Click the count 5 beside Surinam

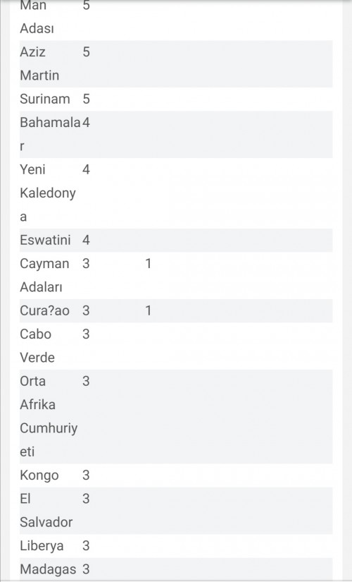(86, 99)
